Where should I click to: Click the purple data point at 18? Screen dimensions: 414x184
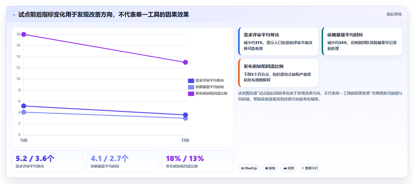tap(24, 34)
